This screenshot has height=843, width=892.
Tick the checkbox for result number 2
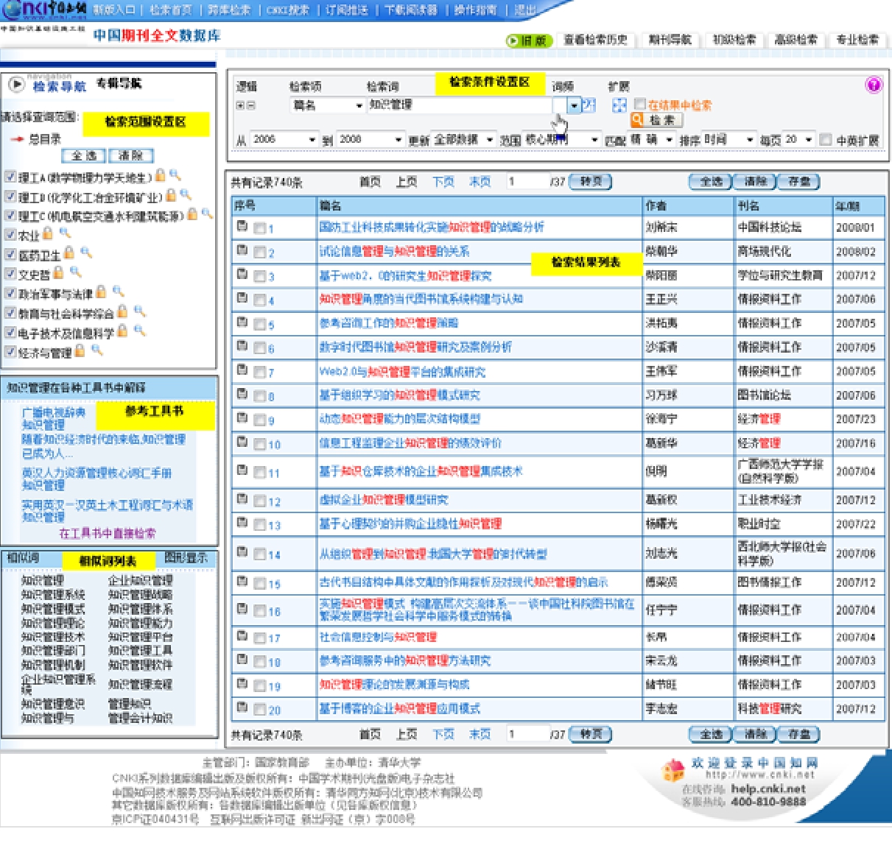tap(259, 253)
